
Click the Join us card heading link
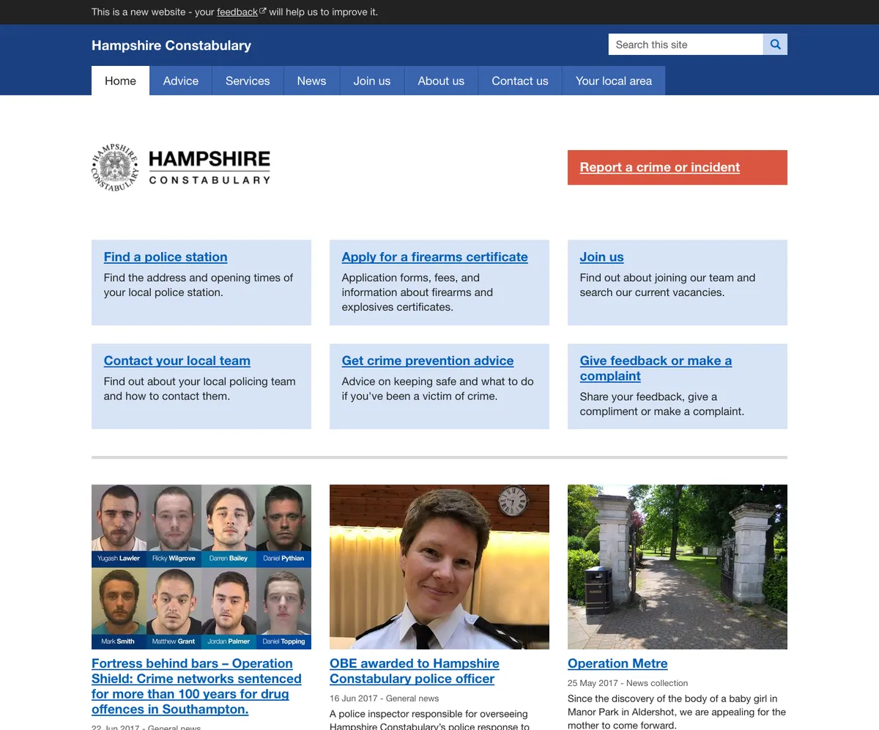point(602,257)
